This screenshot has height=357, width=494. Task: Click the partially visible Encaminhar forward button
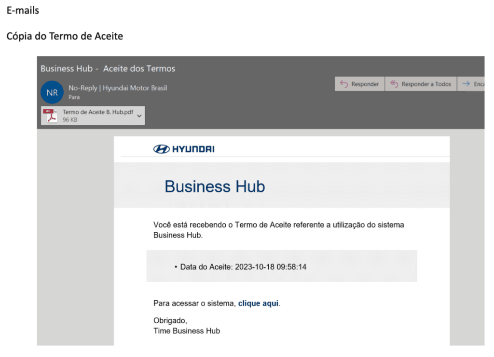[471, 84]
